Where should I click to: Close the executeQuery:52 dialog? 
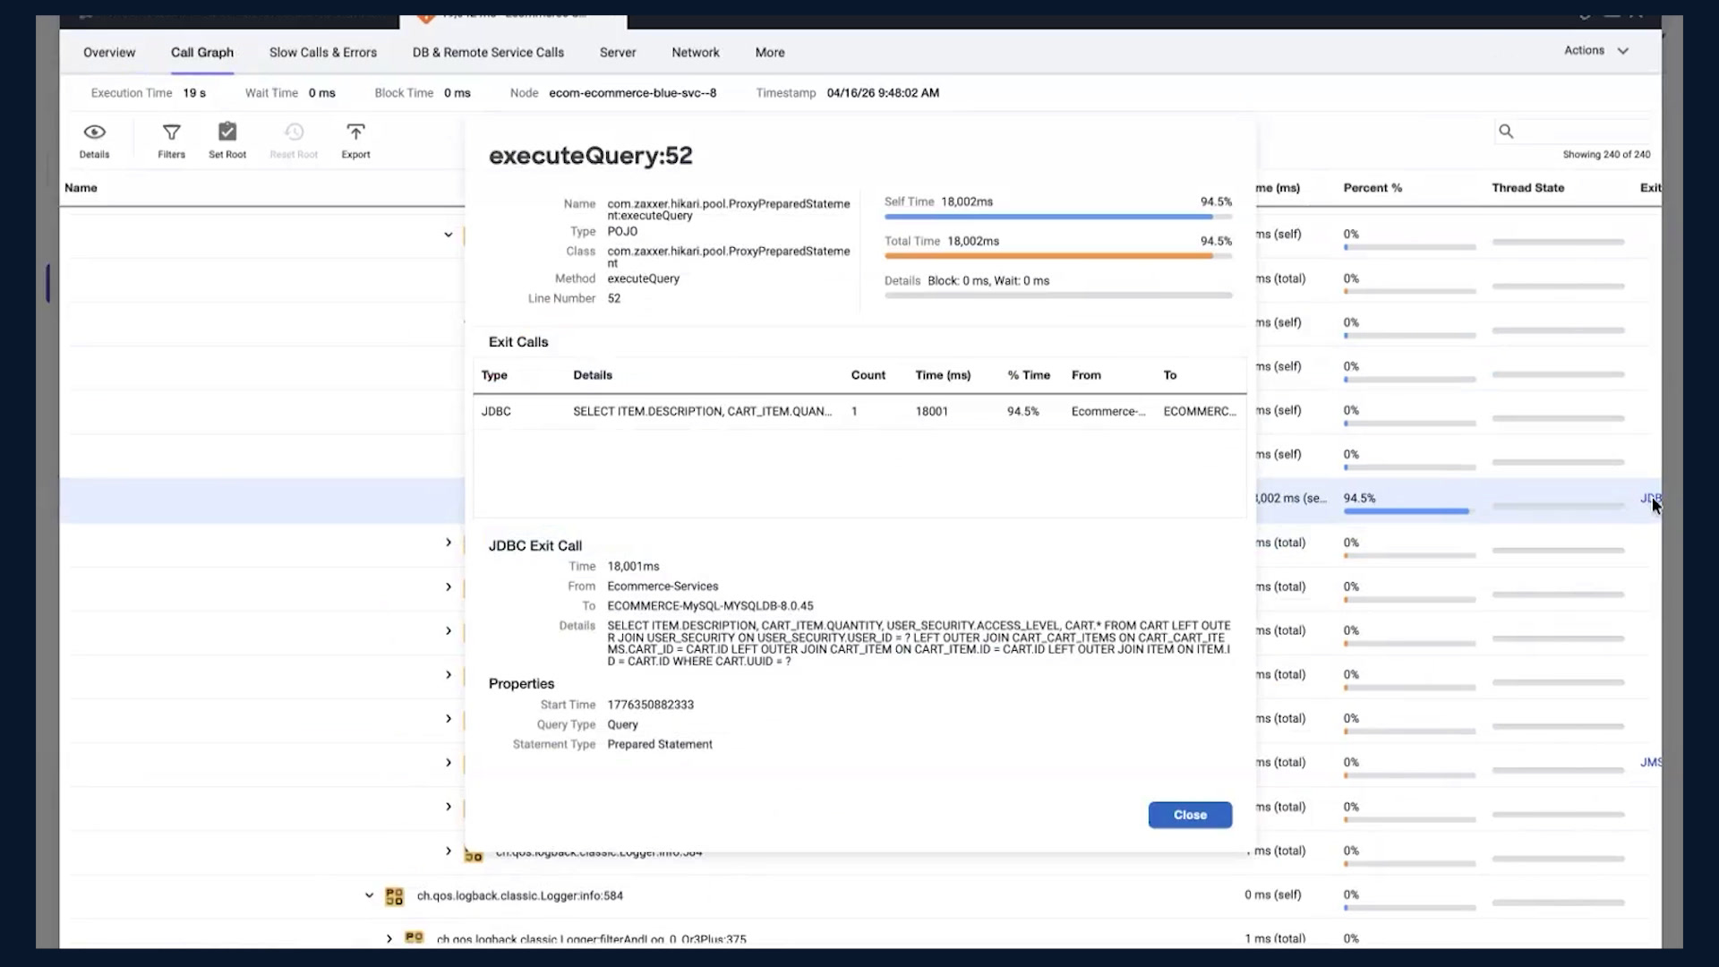[x=1190, y=815]
